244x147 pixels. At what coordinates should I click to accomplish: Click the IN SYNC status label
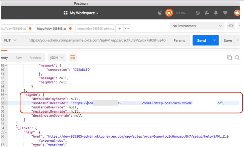click(x=180, y=13)
